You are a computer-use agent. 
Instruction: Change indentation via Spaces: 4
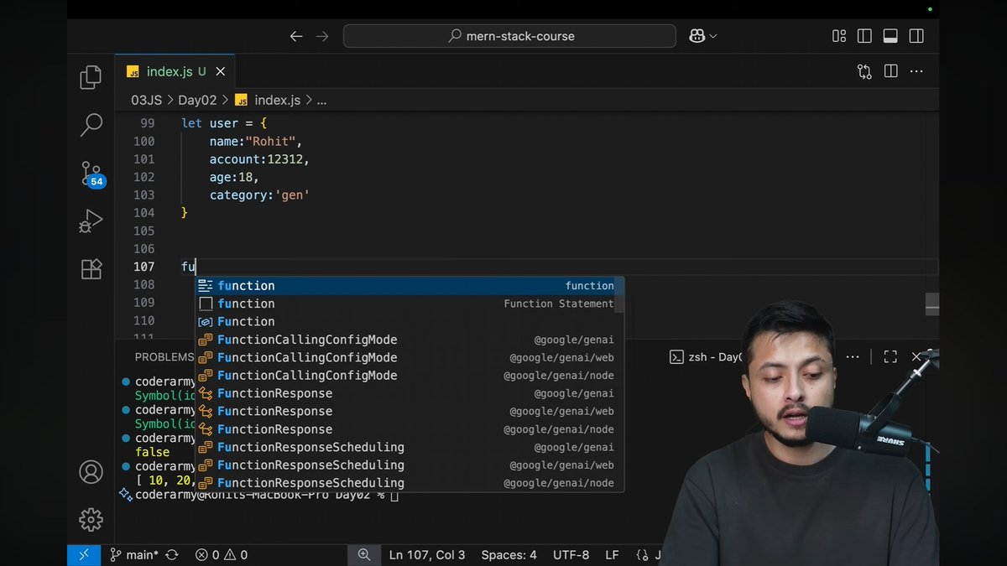(509, 554)
